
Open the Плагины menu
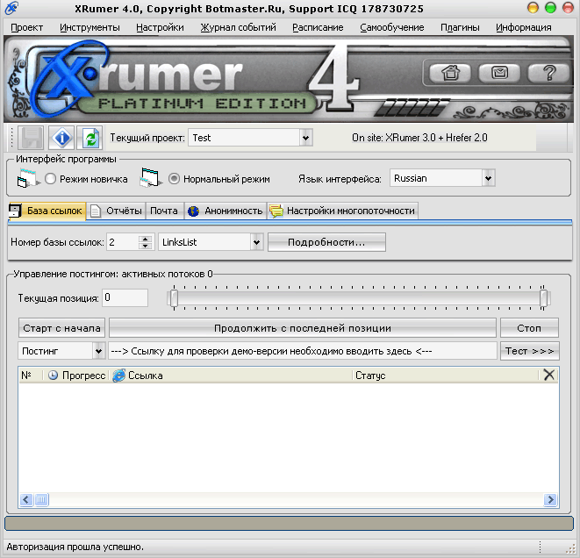pos(460,27)
